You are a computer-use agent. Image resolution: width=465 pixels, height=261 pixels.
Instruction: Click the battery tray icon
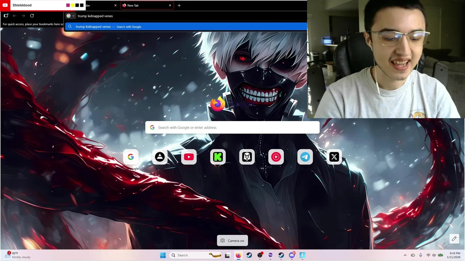[441, 255]
